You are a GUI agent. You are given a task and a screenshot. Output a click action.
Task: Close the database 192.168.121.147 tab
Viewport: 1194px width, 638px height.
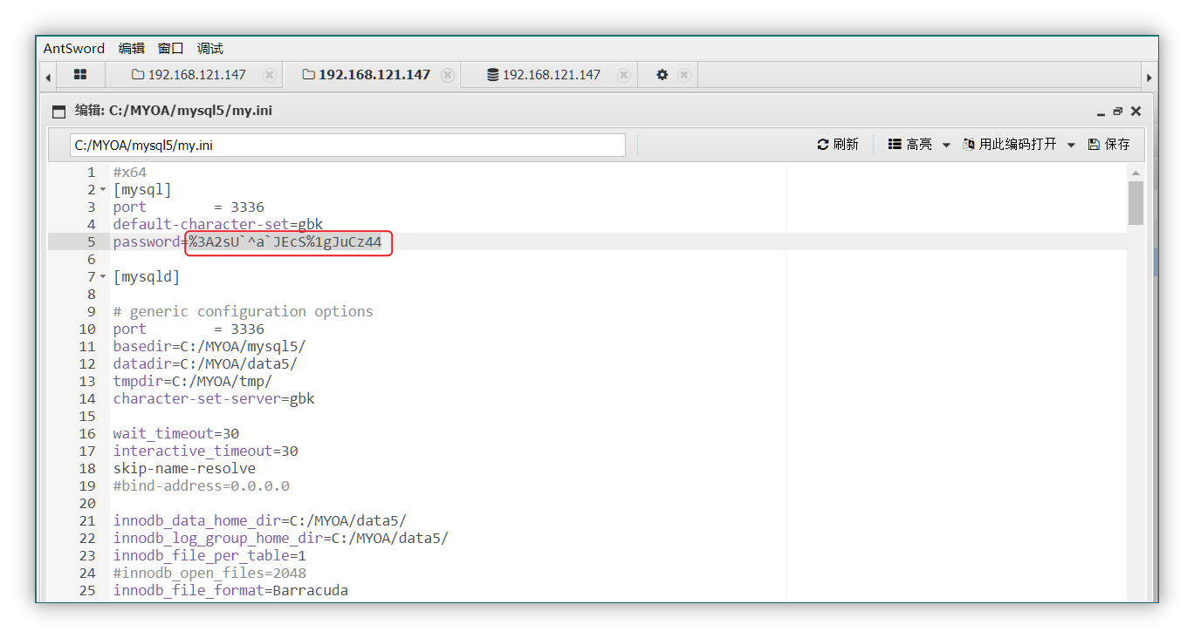624,75
